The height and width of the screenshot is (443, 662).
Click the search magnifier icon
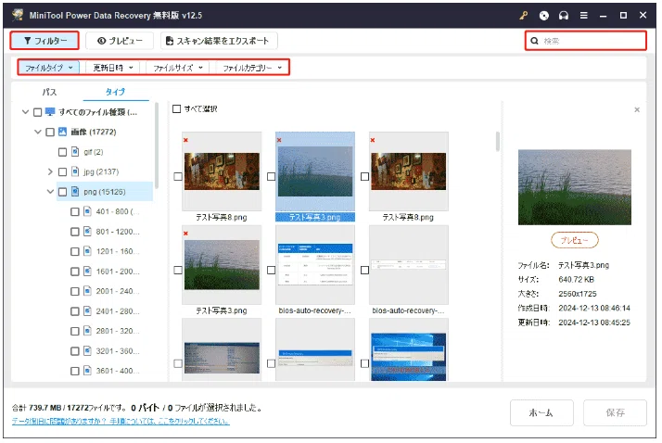tap(534, 41)
